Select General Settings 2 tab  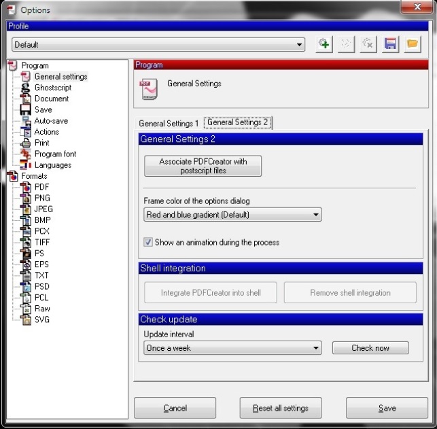[x=237, y=122]
